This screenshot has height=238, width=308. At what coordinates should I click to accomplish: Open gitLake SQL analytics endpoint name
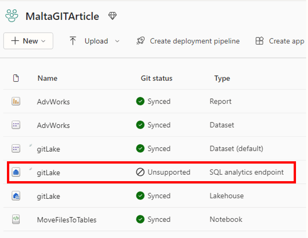coord(49,173)
